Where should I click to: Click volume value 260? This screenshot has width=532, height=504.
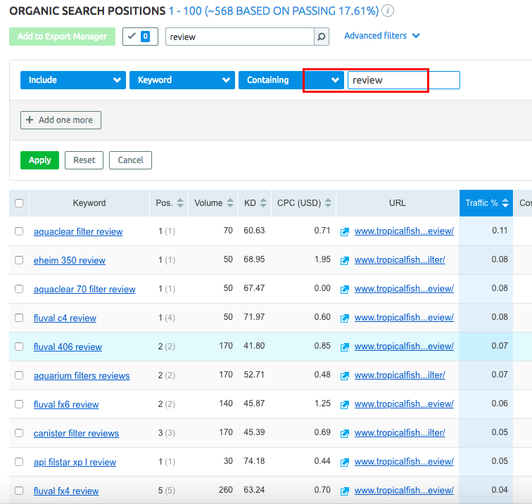[x=226, y=490]
